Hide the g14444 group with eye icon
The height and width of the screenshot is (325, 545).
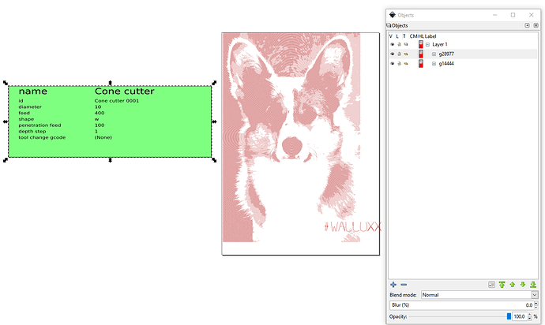[x=392, y=64]
